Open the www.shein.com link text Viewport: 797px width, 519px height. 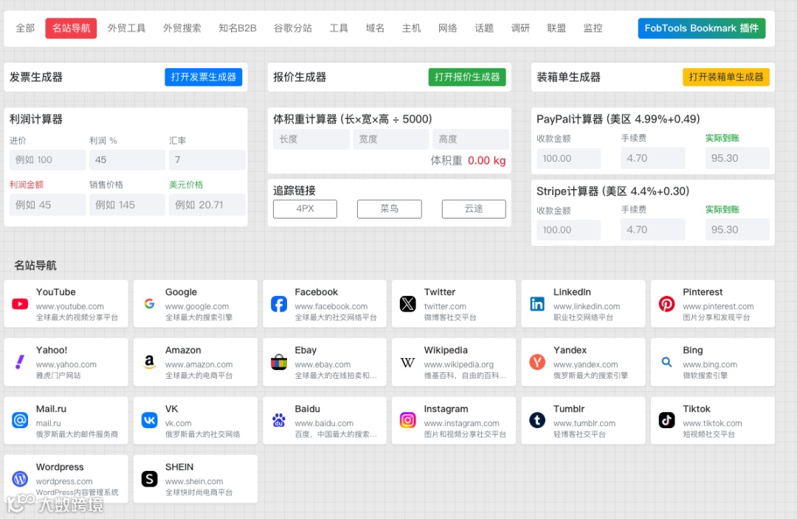point(193,481)
